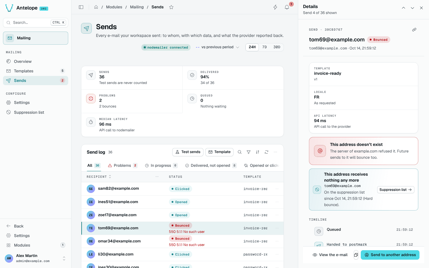Select the 7D time range

click(x=265, y=47)
